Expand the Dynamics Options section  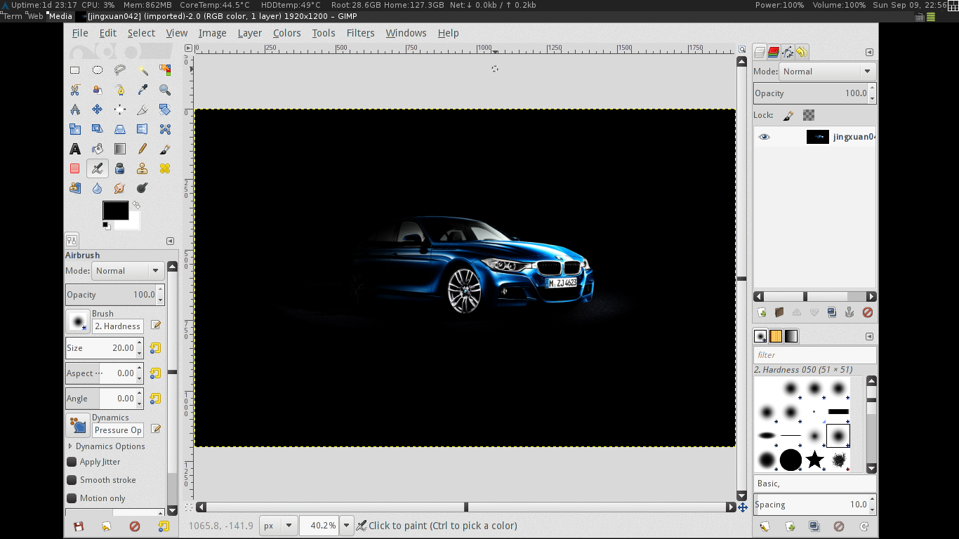70,446
